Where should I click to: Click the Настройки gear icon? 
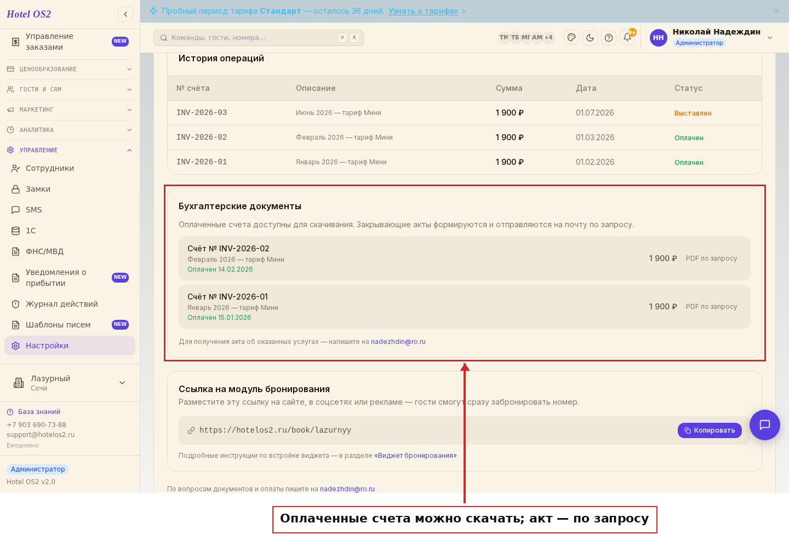16,346
